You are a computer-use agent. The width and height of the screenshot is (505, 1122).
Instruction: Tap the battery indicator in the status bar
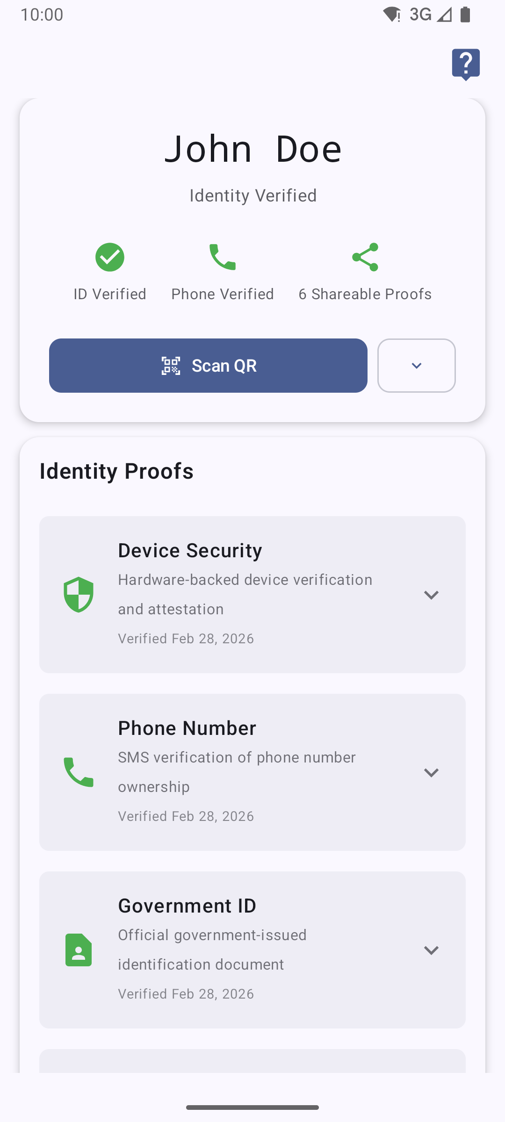coord(464,14)
